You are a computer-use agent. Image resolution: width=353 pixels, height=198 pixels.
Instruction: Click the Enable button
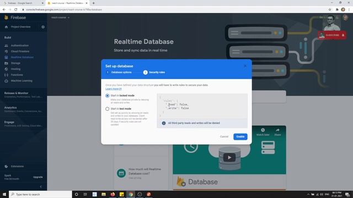click(x=240, y=136)
